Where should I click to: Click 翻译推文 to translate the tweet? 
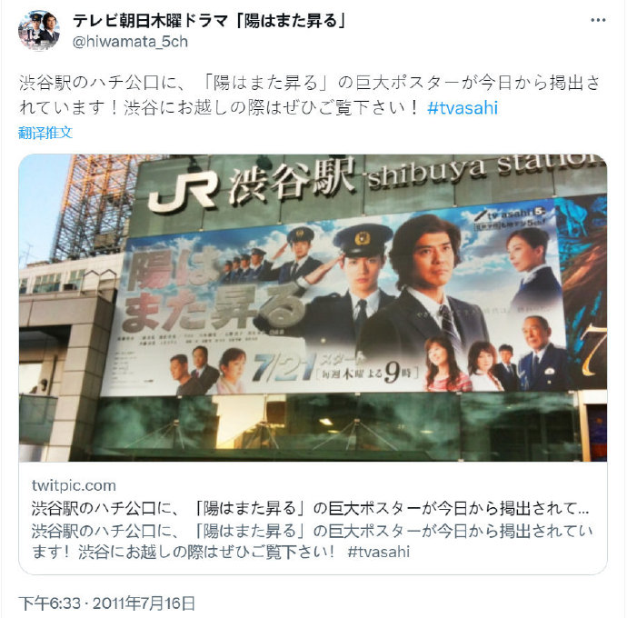[x=45, y=133]
